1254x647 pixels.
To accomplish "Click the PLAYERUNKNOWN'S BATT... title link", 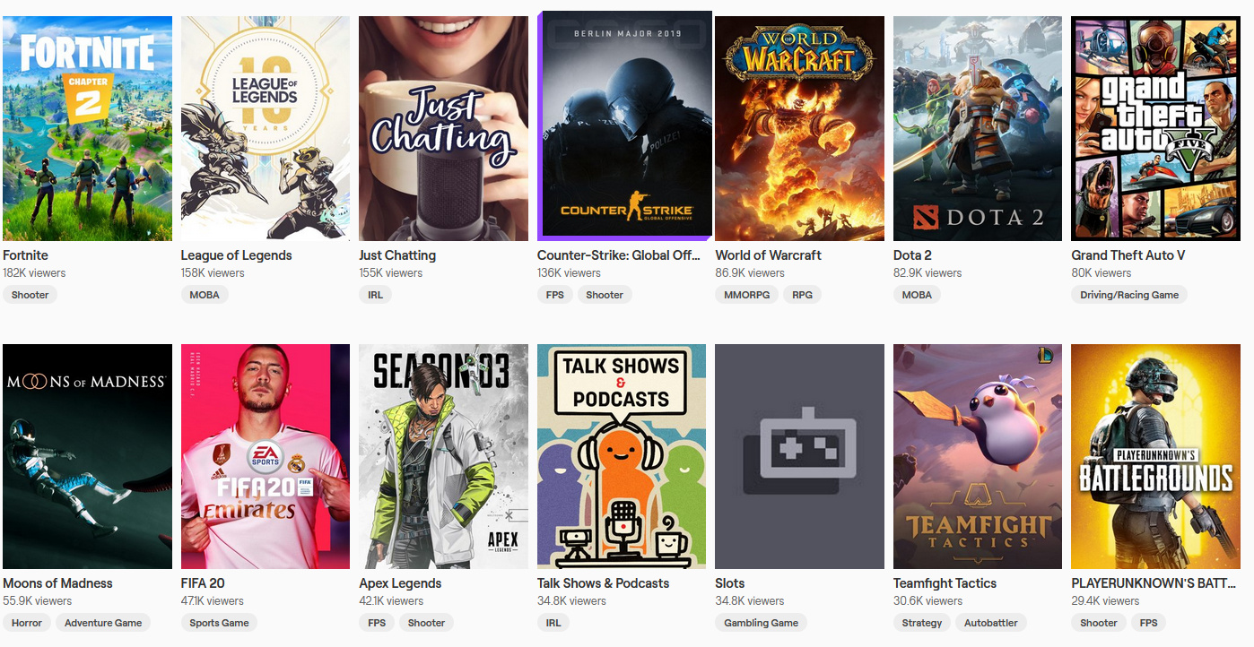I will point(1154,583).
